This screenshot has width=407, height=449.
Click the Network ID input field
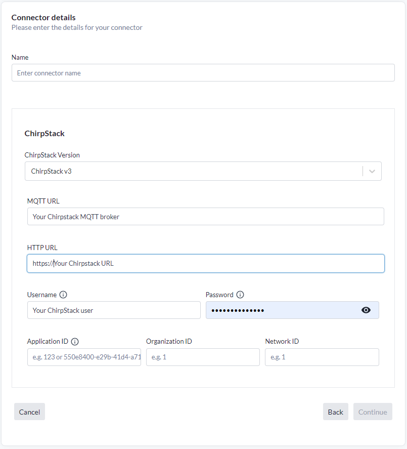click(x=322, y=357)
